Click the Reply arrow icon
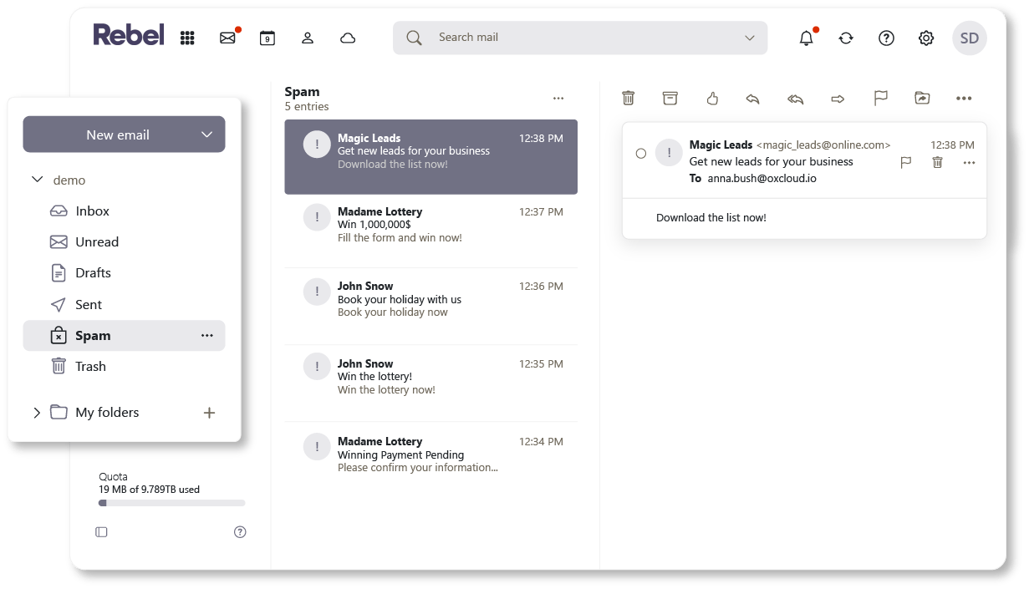The image size is (1029, 589). [752, 99]
